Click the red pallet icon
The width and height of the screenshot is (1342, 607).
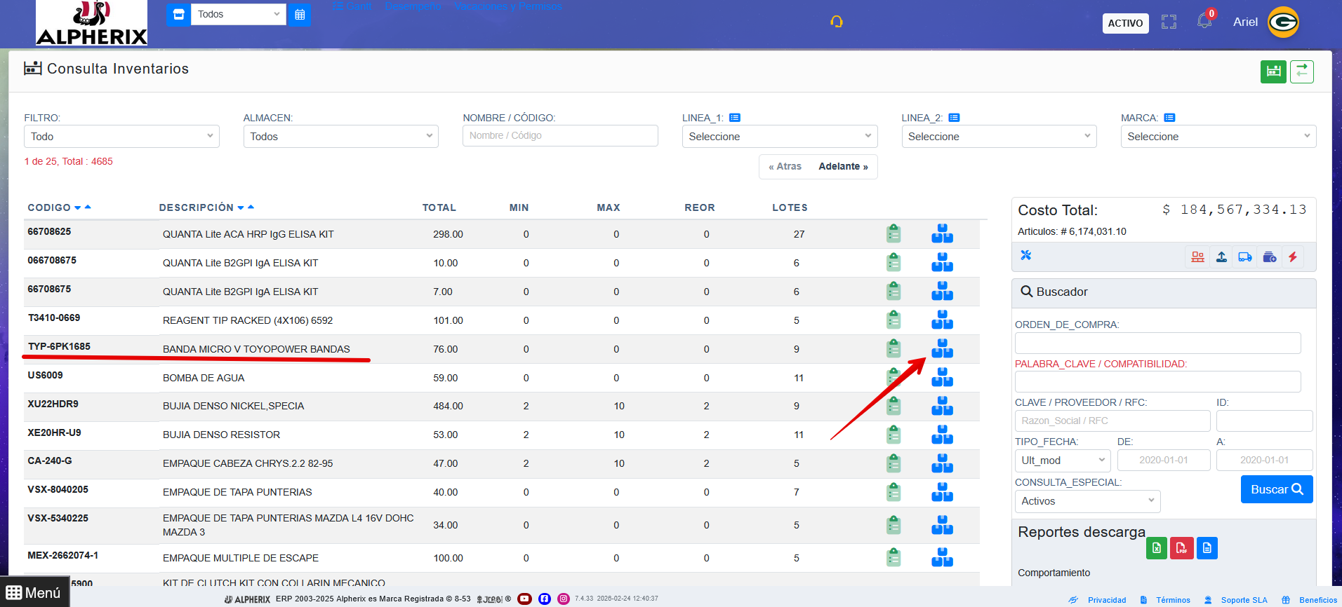1197,257
